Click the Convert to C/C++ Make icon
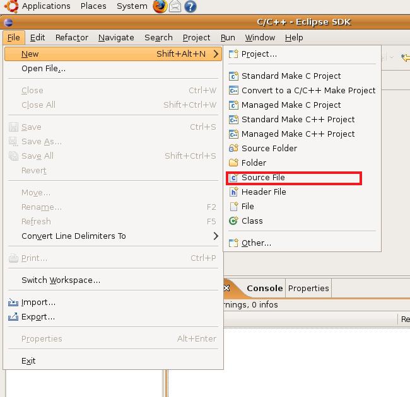 tap(233, 90)
